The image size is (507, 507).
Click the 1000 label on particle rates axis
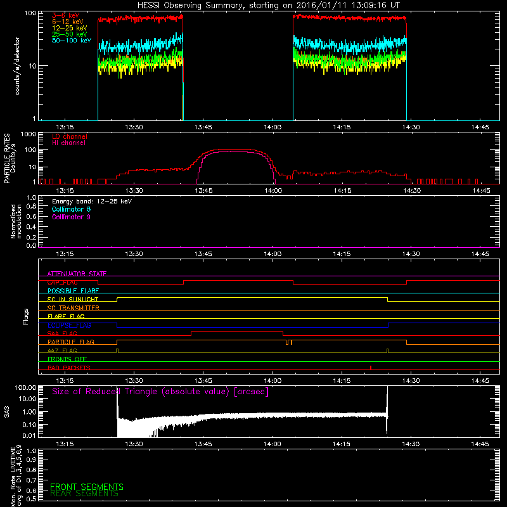tap(29, 134)
